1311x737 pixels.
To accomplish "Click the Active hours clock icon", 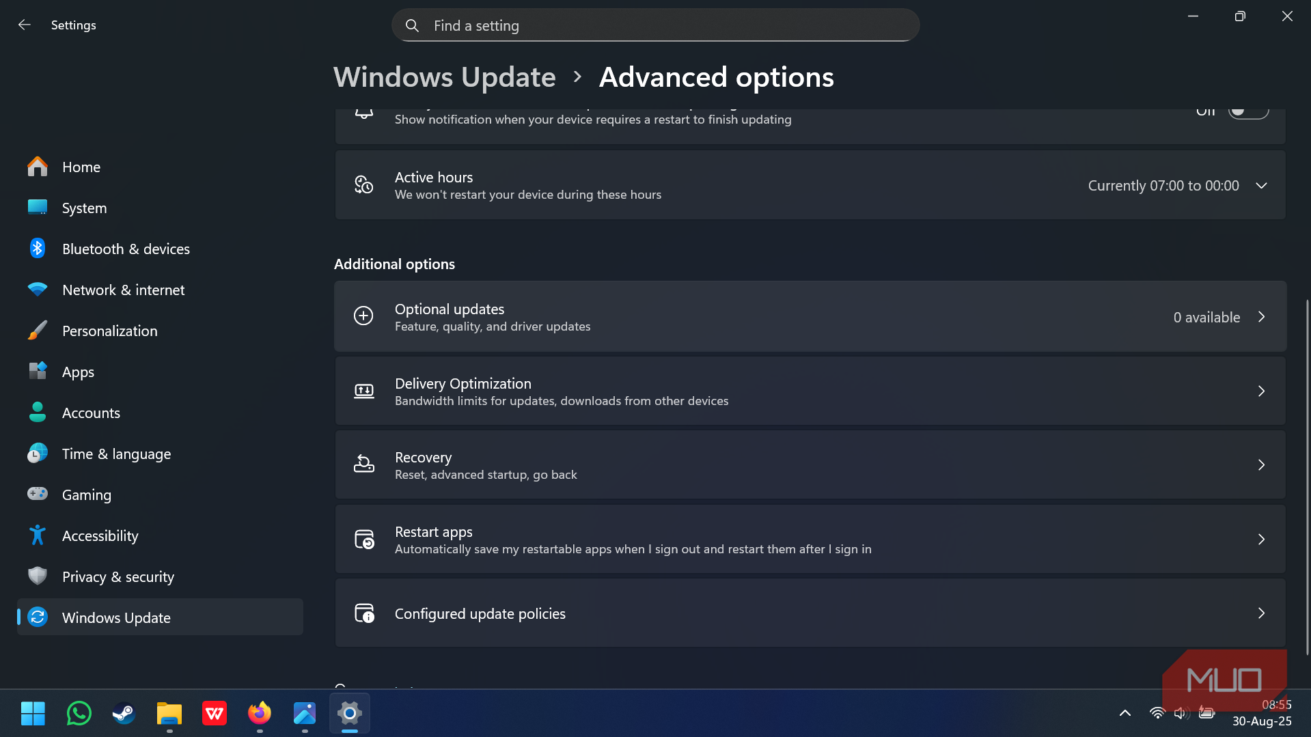I will pyautogui.click(x=363, y=185).
